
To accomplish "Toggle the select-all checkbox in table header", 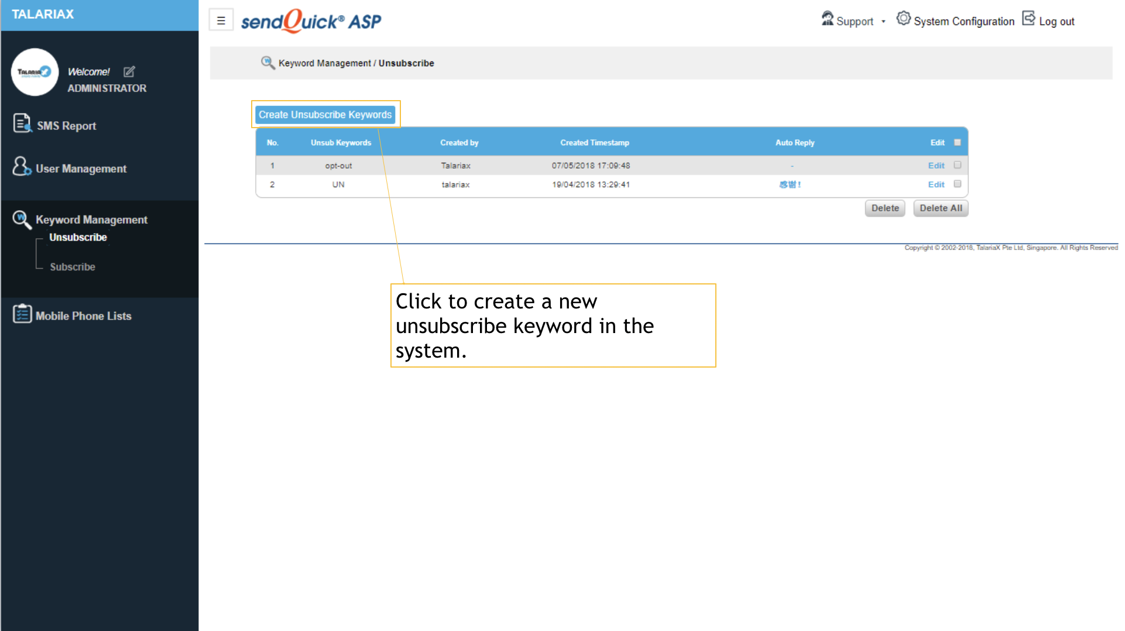I will 958,142.
